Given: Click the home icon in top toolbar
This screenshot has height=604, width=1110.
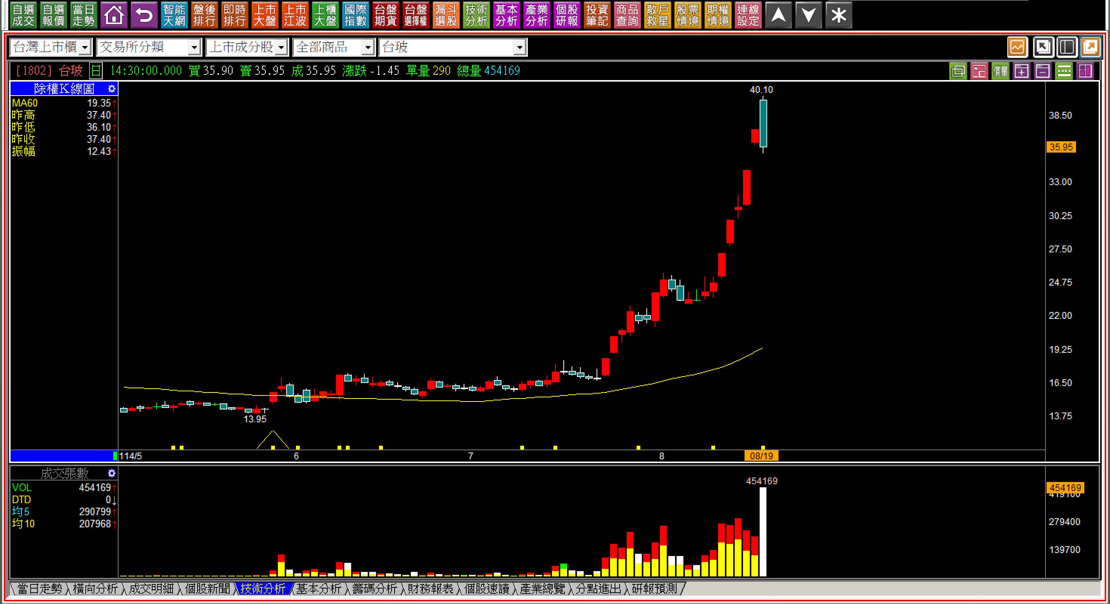Looking at the screenshot, I should (114, 15).
